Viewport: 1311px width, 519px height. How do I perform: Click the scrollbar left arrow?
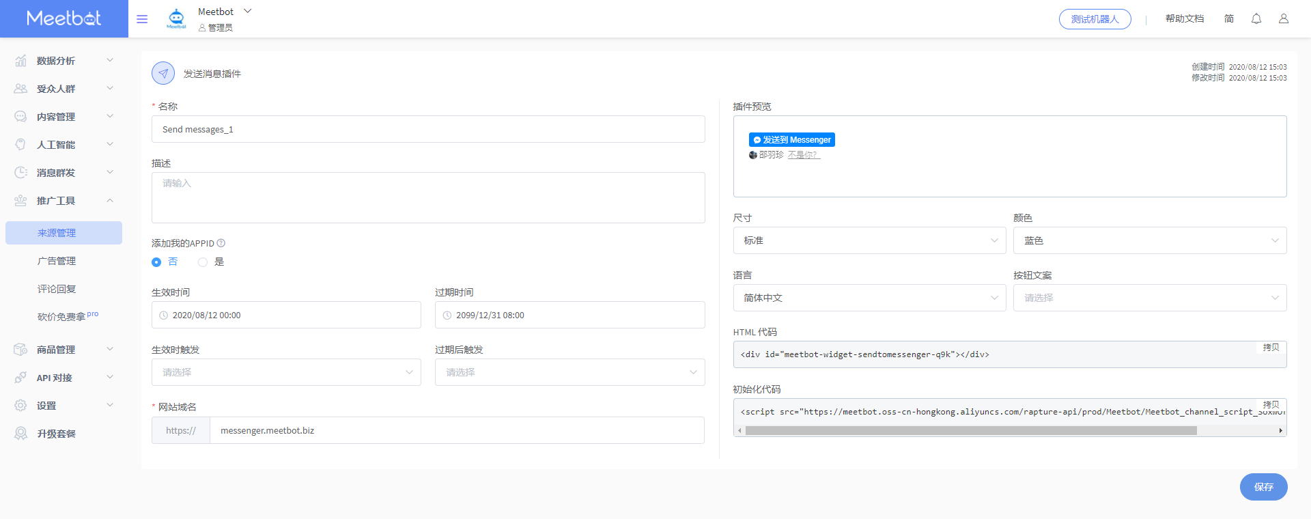[739, 431]
